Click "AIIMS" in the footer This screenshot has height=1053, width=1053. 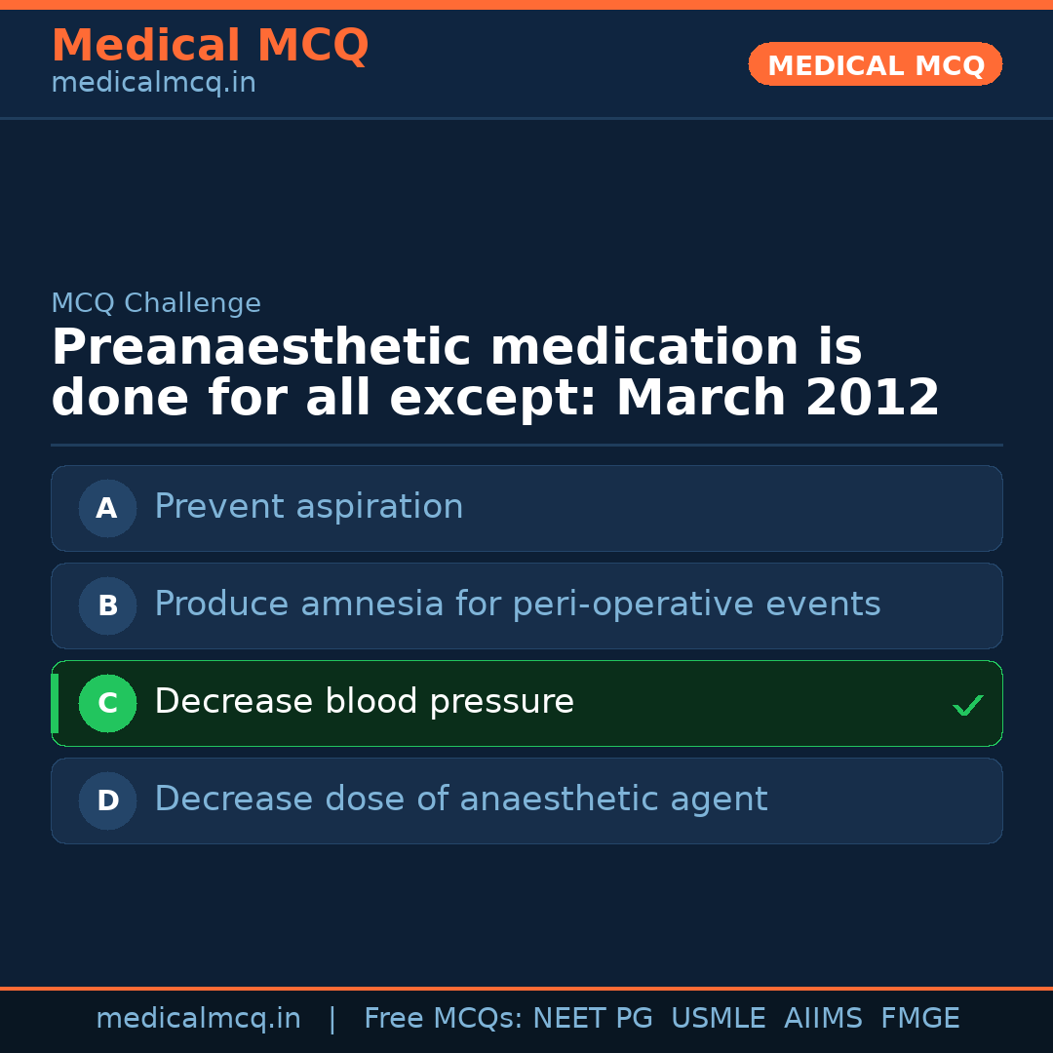(823, 1019)
